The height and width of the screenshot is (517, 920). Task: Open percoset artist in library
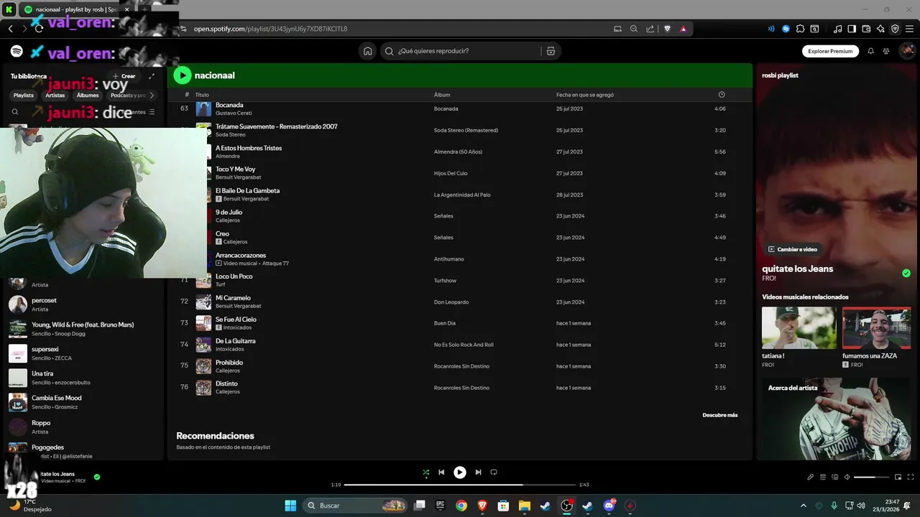click(x=84, y=304)
